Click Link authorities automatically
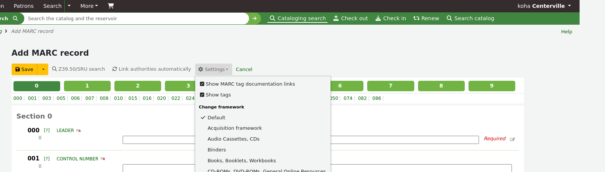 (x=151, y=69)
